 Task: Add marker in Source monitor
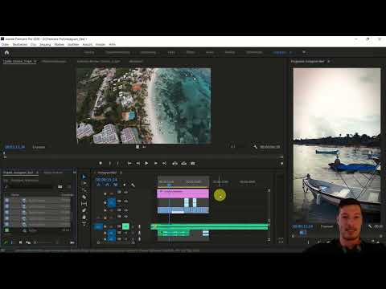tap(101, 163)
